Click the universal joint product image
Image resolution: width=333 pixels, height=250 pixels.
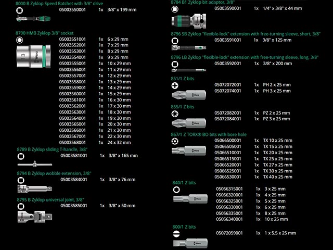coord(35,217)
